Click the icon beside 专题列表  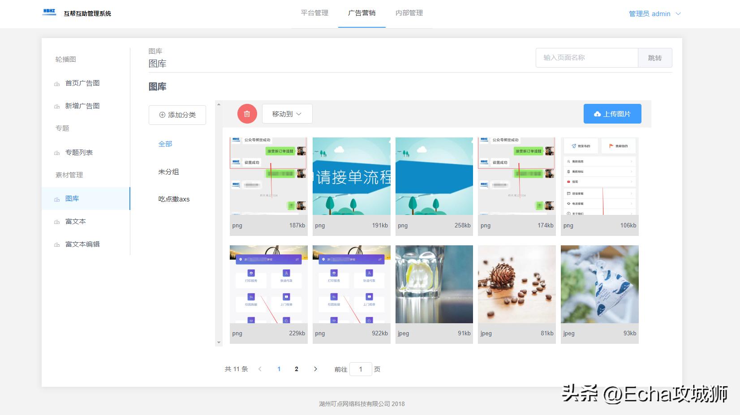tap(57, 152)
